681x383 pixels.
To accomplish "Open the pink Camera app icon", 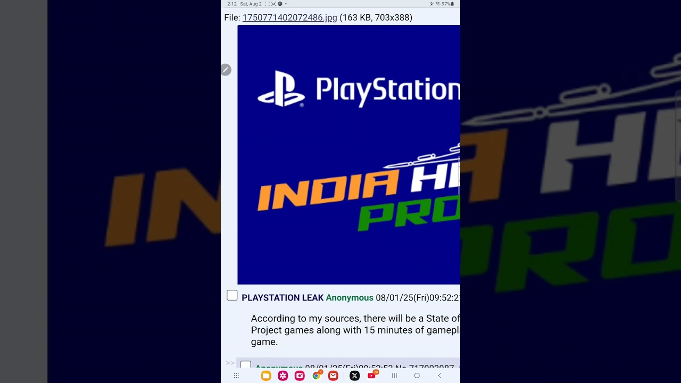I will (x=300, y=376).
